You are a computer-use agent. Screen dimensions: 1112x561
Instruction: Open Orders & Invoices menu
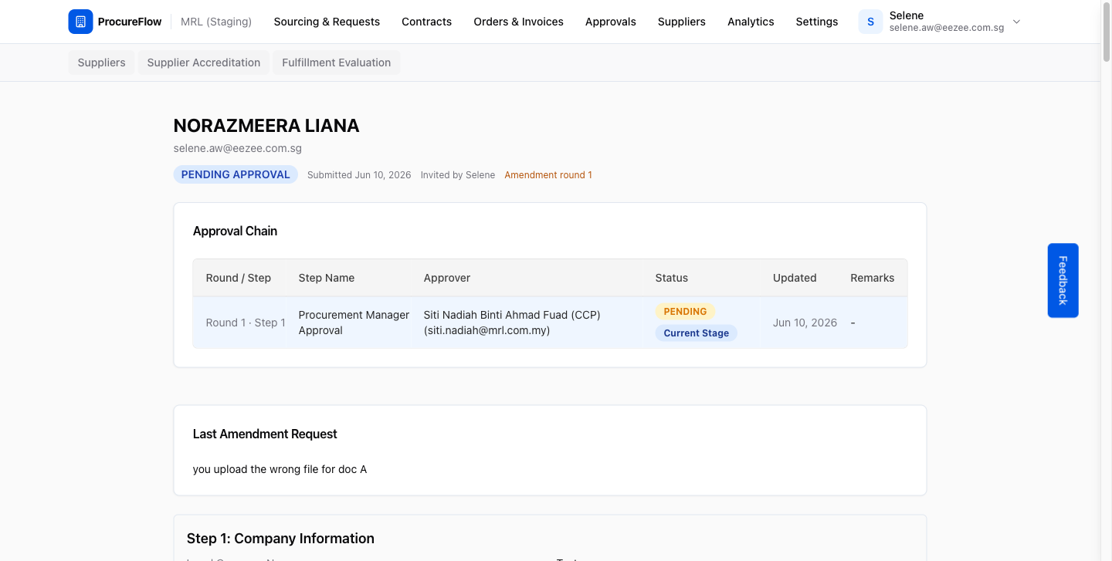518,22
